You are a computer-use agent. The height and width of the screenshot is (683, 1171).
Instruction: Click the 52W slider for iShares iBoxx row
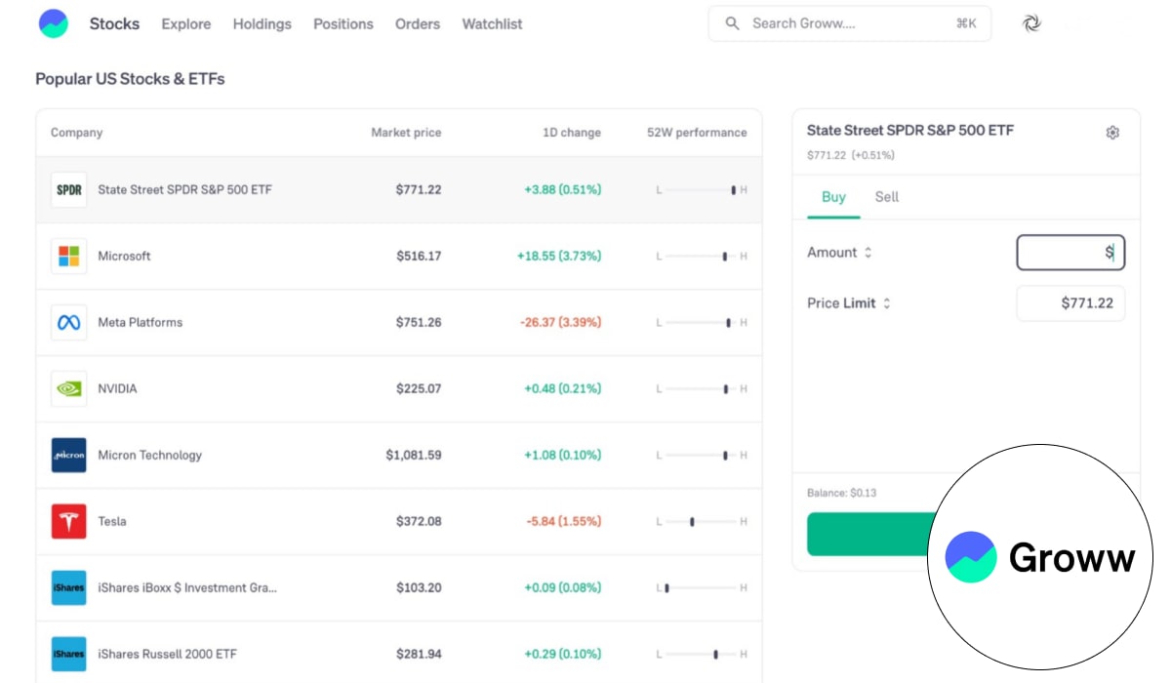pyautogui.click(x=703, y=588)
